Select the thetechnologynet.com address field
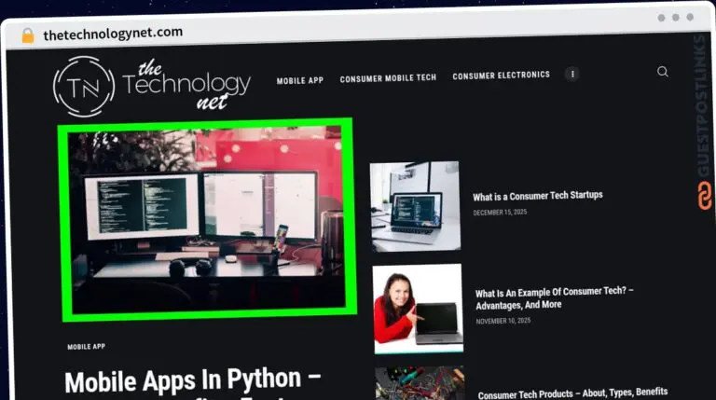The width and height of the screenshot is (716, 400). point(113,34)
